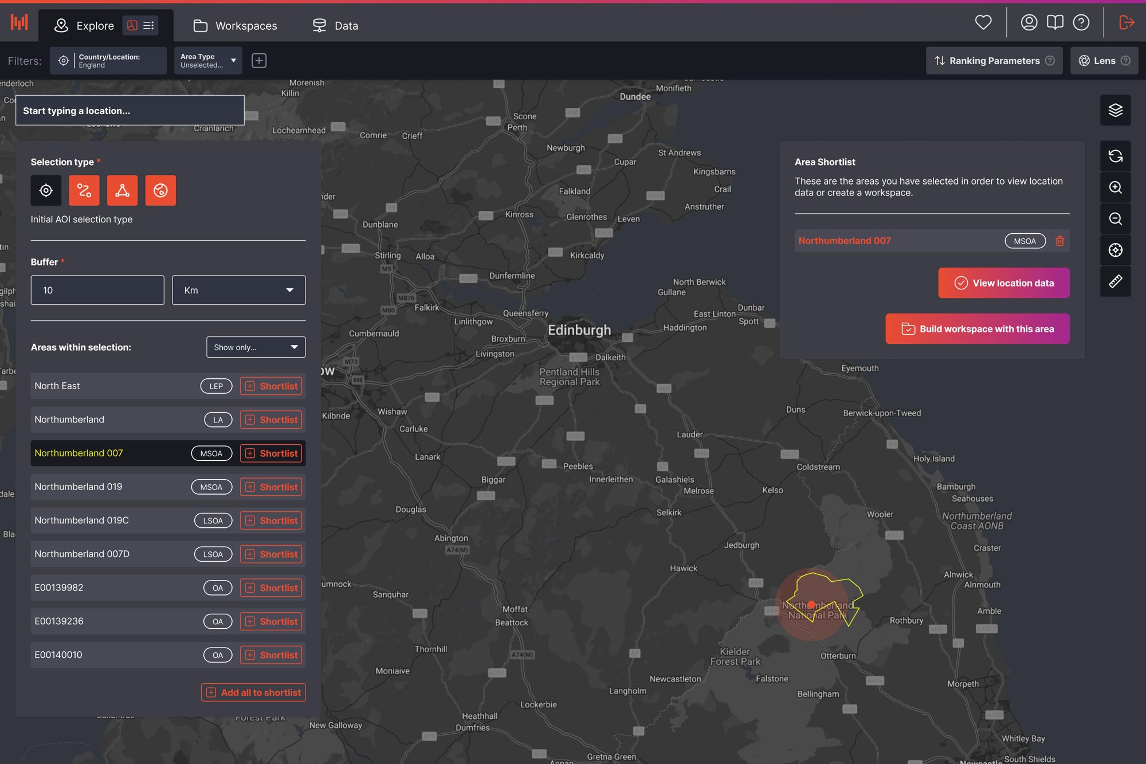Click the location search input field
1146x764 pixels.
pyautogui.click(x=130, y=111)
